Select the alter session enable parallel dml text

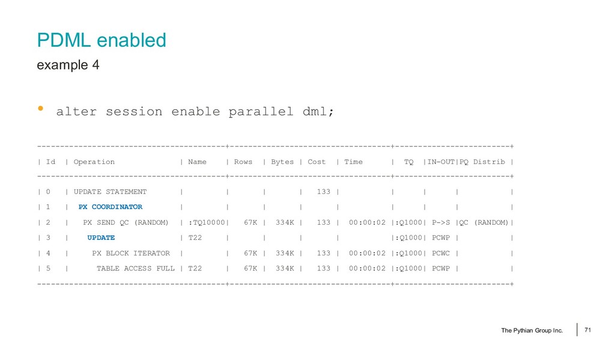pos(195,112)
